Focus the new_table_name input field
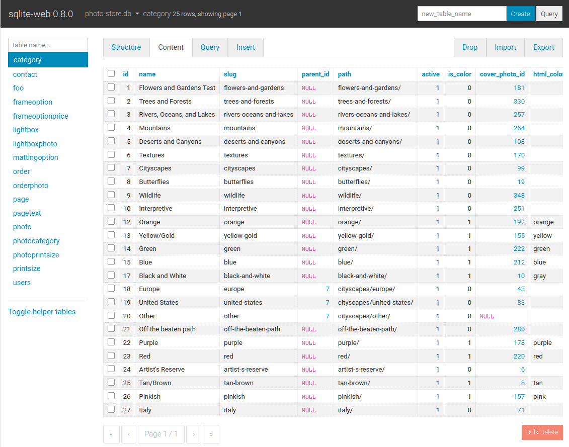569x447 pixels. pos(462,14)
